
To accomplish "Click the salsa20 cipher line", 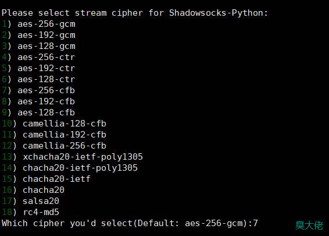I will click(x=30, y=201).
